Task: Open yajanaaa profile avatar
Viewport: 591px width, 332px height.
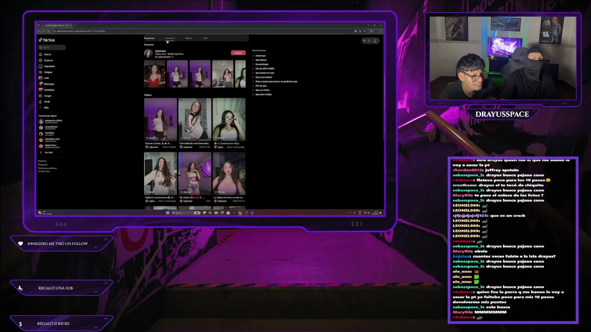Action: [x=148, y=53]
